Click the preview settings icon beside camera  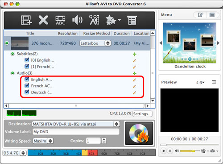(203, 151)
